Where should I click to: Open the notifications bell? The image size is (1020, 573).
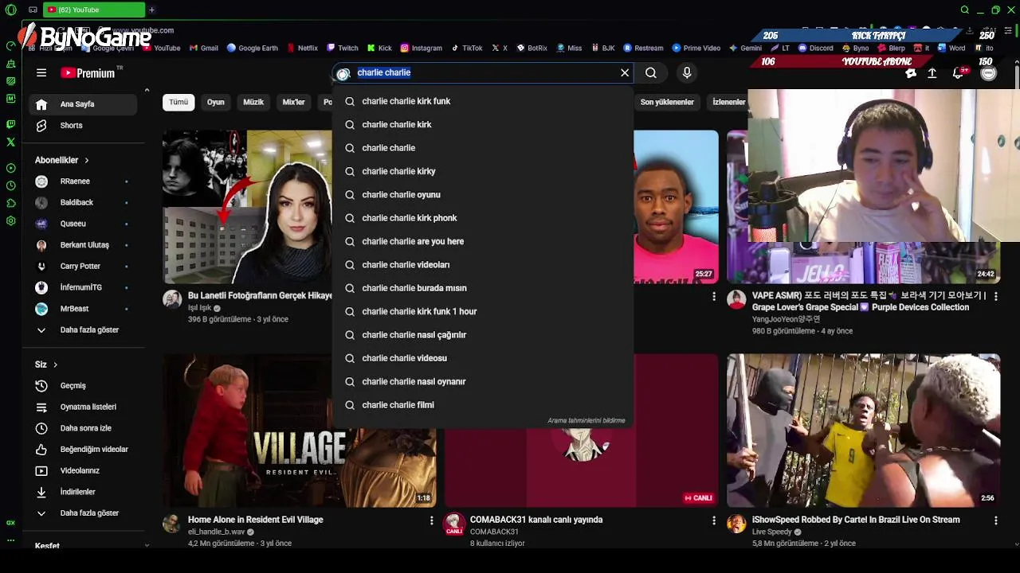tap(958, 73)
